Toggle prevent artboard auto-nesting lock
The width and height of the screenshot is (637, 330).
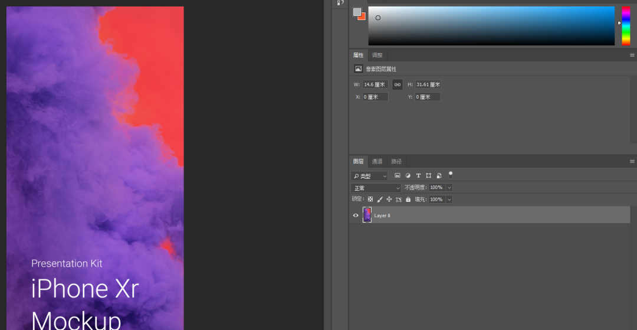(x=399, y=200)
